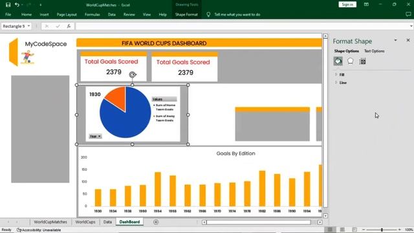Add a new sheet with plus icon
414x233 pixels.
pyautogui.click(x=156, y=222)
